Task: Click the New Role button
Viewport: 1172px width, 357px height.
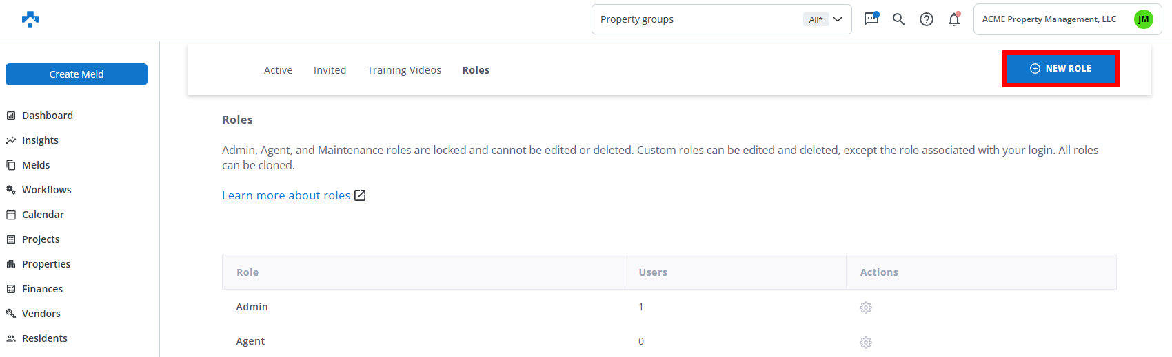Action: click(1060, 69)
